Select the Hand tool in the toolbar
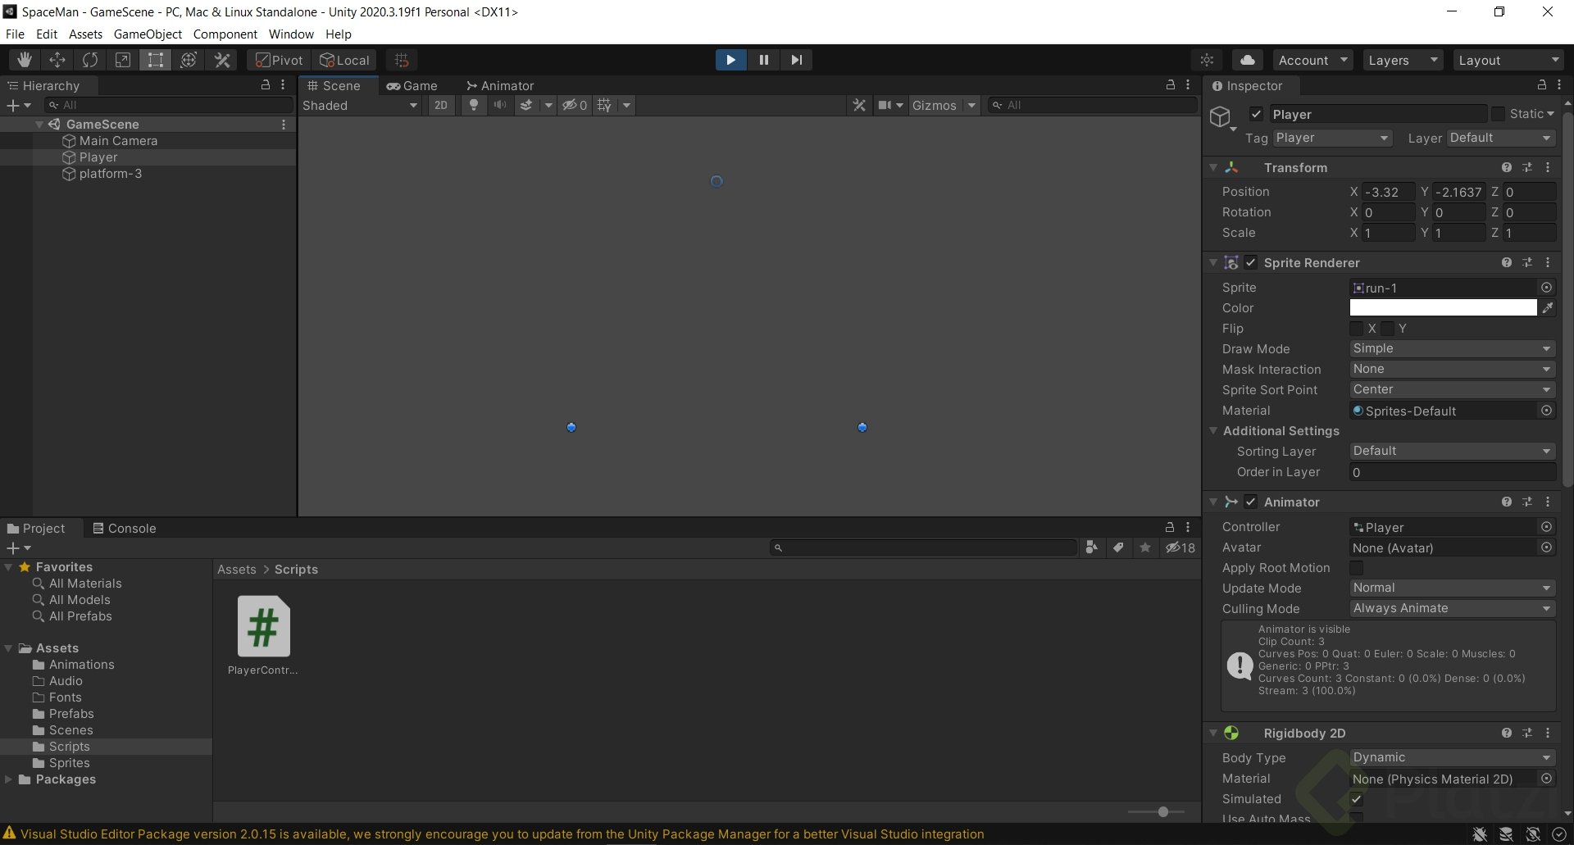Viewport: 1574px width, 845px height. (x=24, y=59)
